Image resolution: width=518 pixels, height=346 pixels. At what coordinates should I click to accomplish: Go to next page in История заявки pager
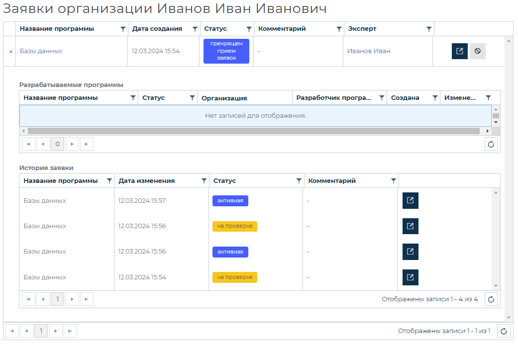click(x=72, y=299)
